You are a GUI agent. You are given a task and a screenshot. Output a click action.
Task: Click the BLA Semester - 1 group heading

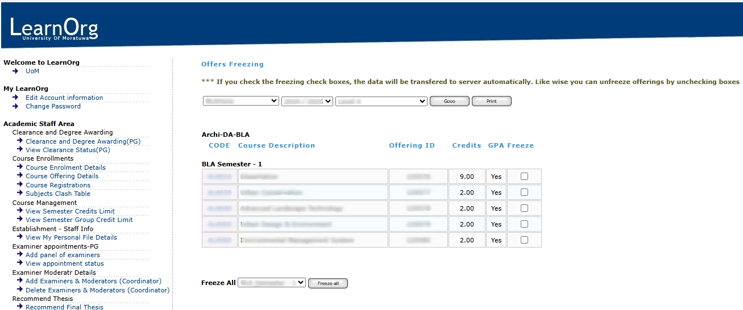coord(232,164)
